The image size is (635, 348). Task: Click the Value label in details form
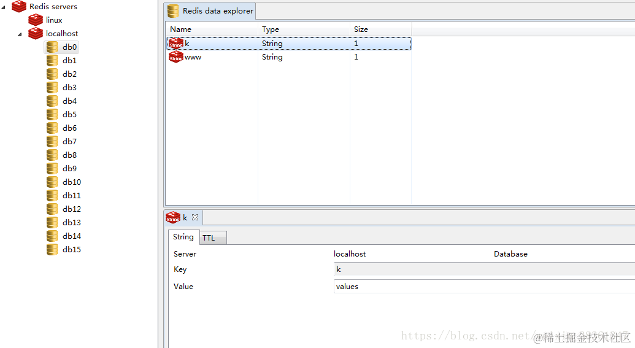pyautogui.click(x=183, y=287)
